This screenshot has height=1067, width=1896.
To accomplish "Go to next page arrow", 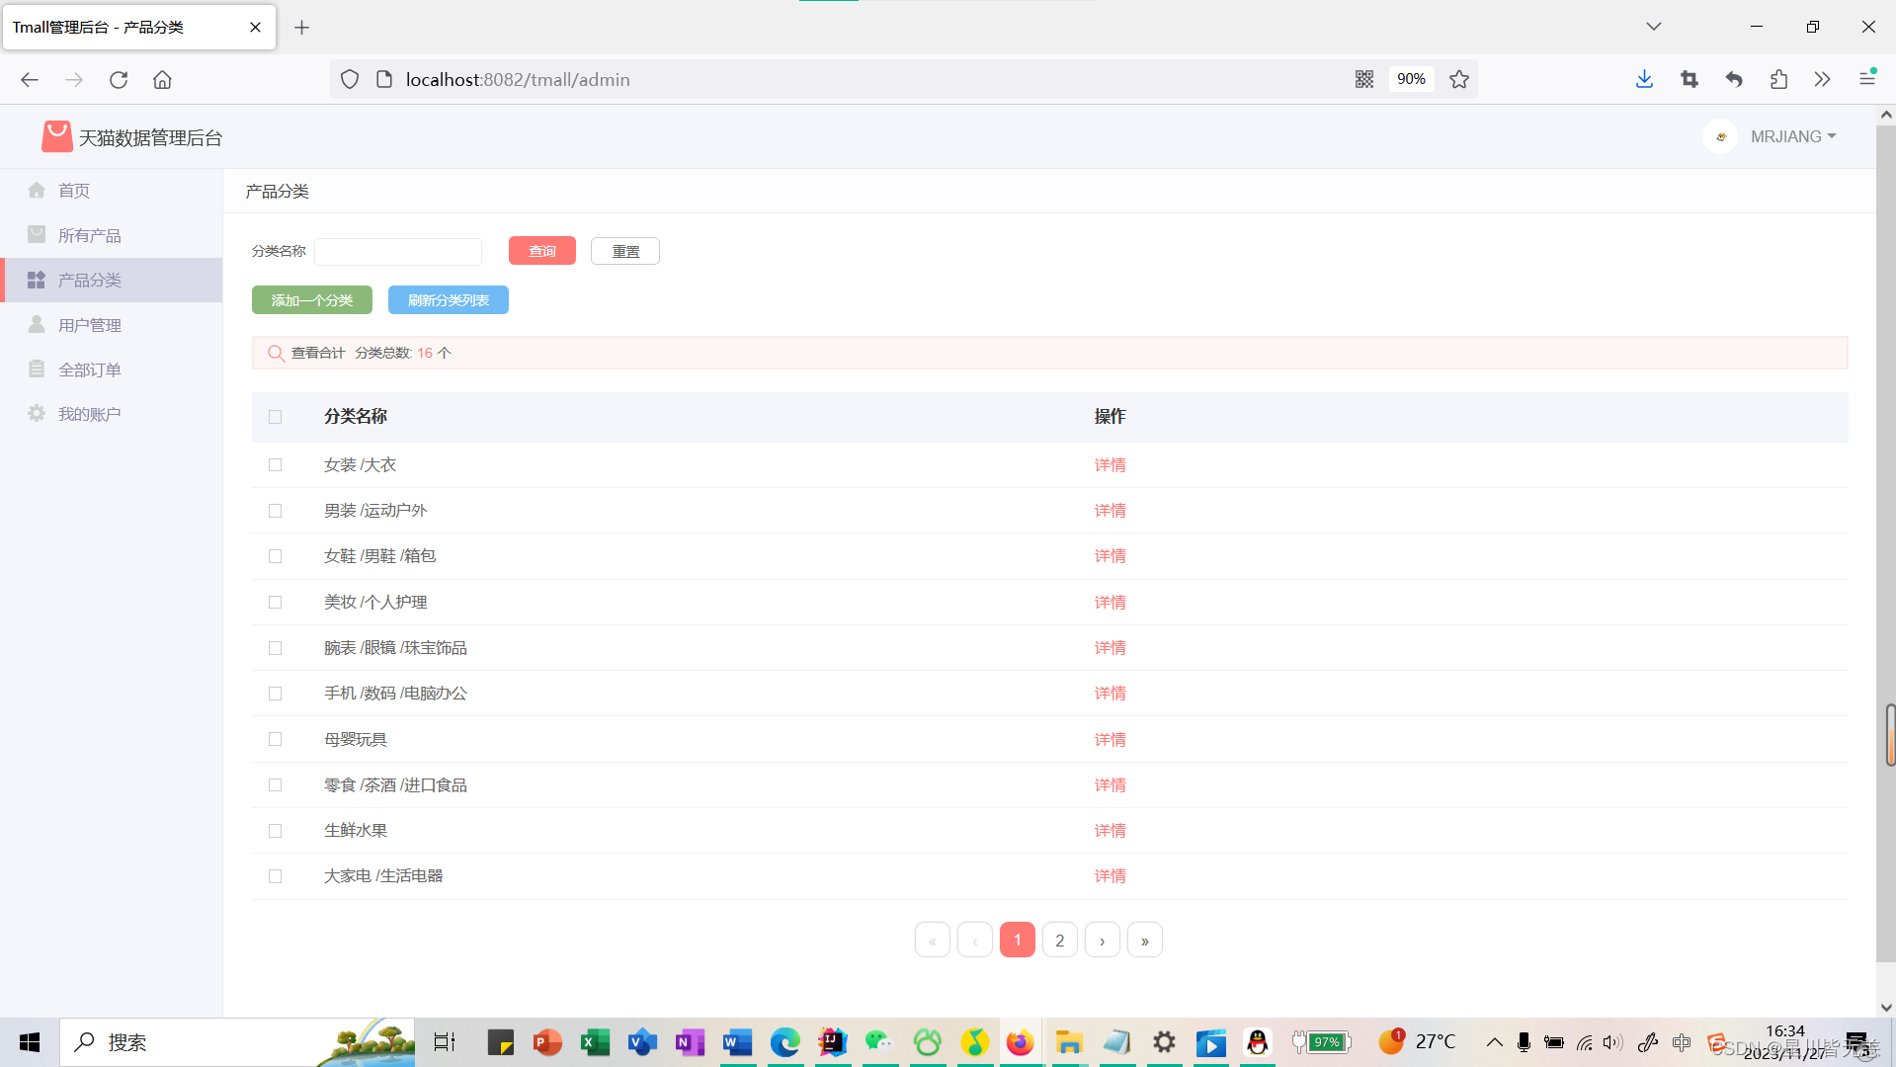I will coord(1103,941).
